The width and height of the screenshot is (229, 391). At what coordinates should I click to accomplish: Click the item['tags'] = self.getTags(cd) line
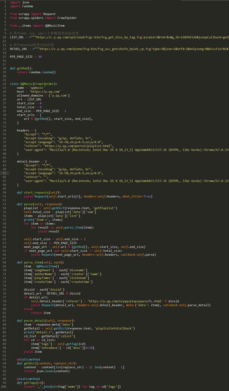coord(58,344)
